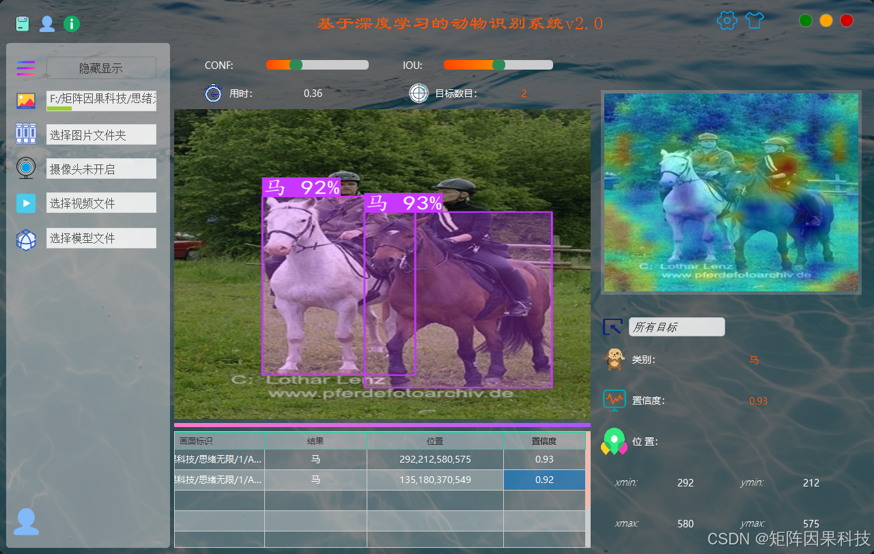Click the xmin value 292
The width and height of the screenshot is (874, 554).
click(686, 483)
